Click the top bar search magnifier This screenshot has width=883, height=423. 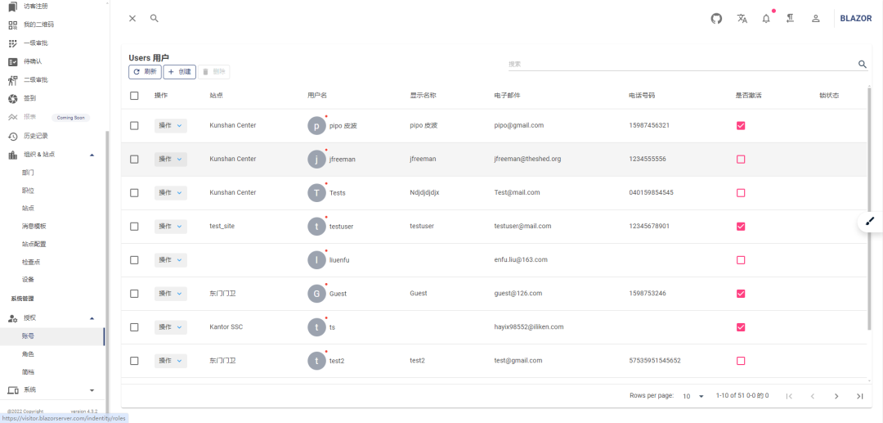point(155,19)
